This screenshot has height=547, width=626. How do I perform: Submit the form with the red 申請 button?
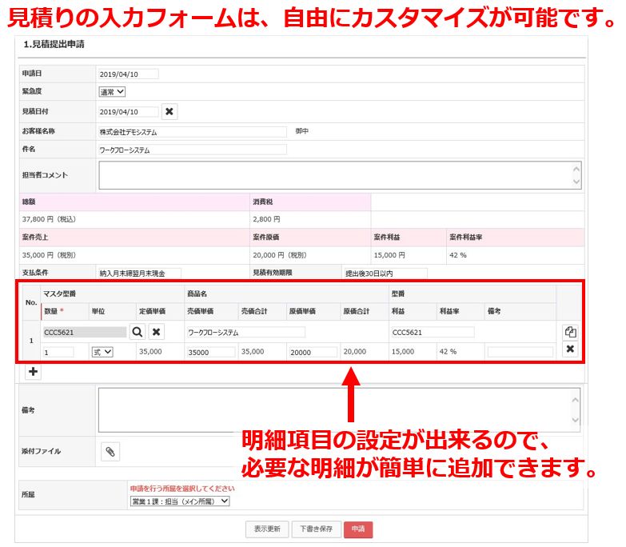(358, 529)
